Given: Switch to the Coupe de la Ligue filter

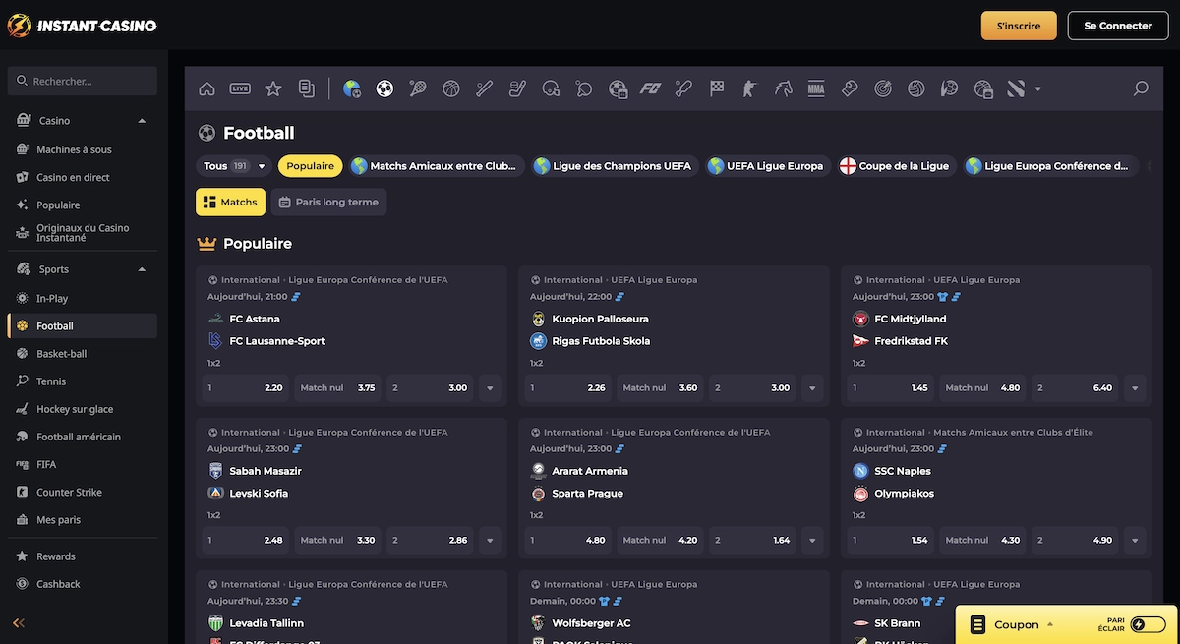Looking at the screenshot, I should point(896,165).
